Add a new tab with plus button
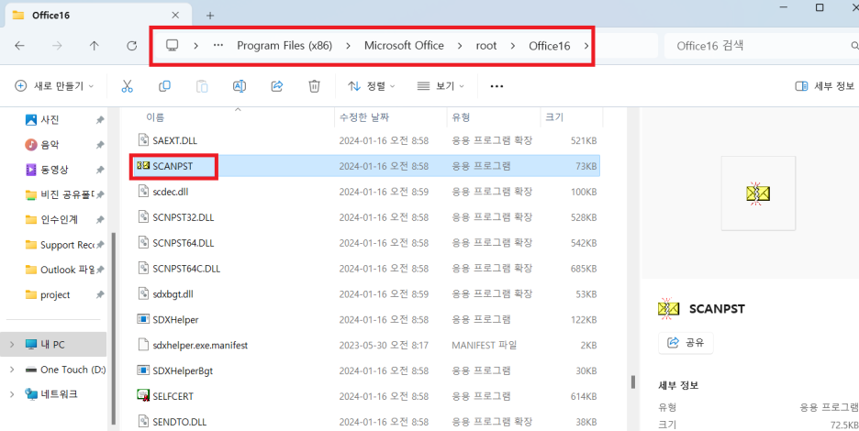Viewport: 859px width, 431px height. (x=210, y=16)
